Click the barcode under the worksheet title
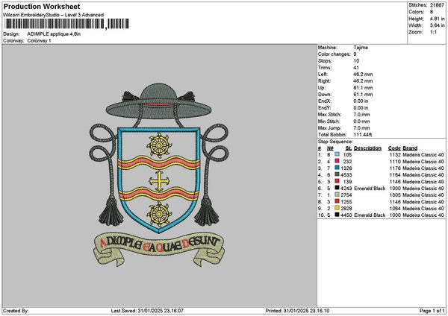Viewport: 448px width, 316px height. [x=54, y=25]
